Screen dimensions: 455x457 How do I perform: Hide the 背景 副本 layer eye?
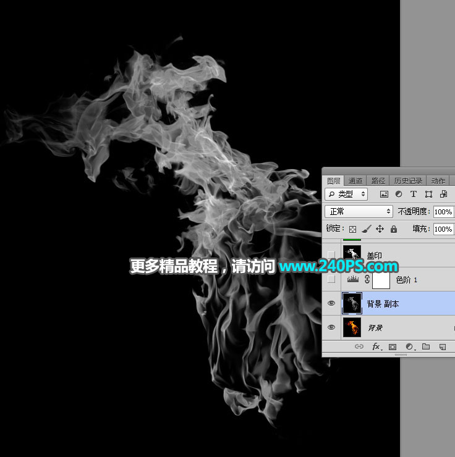pos(331,303)
